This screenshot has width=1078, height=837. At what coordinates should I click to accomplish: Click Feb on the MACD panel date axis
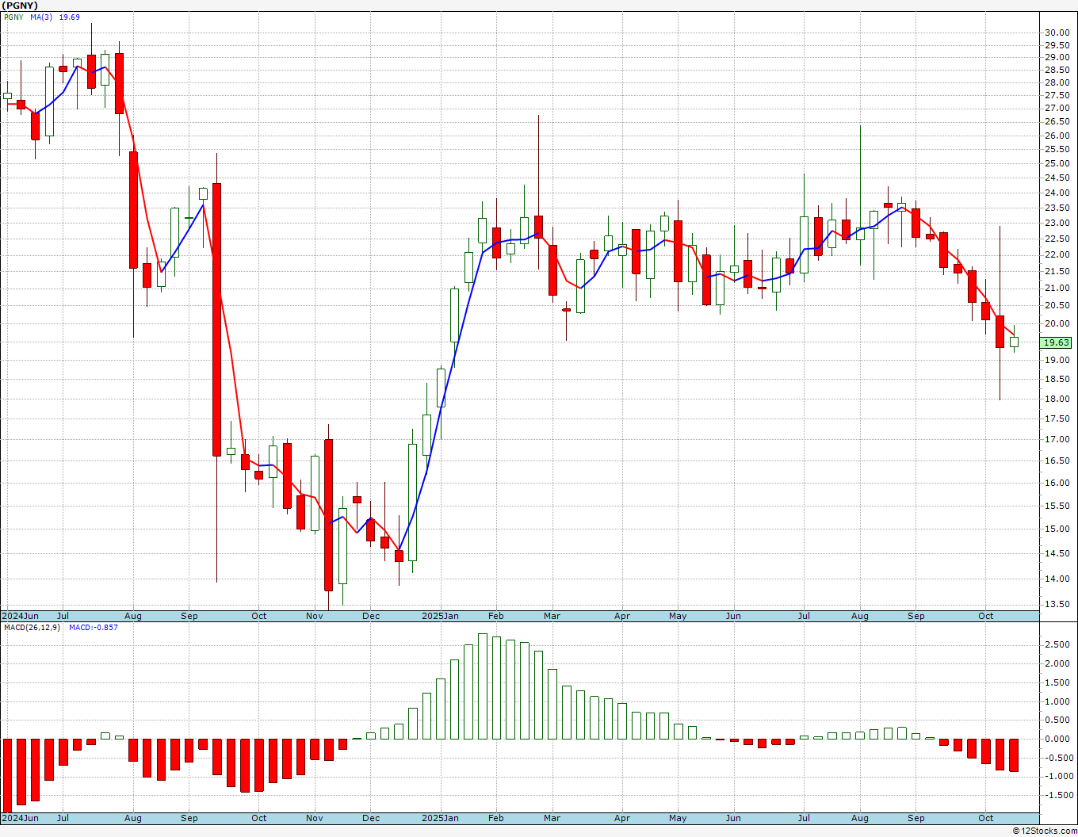496,818
